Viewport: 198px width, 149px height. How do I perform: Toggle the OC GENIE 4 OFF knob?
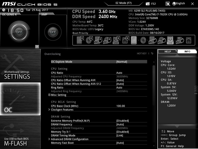coord(19,32)
